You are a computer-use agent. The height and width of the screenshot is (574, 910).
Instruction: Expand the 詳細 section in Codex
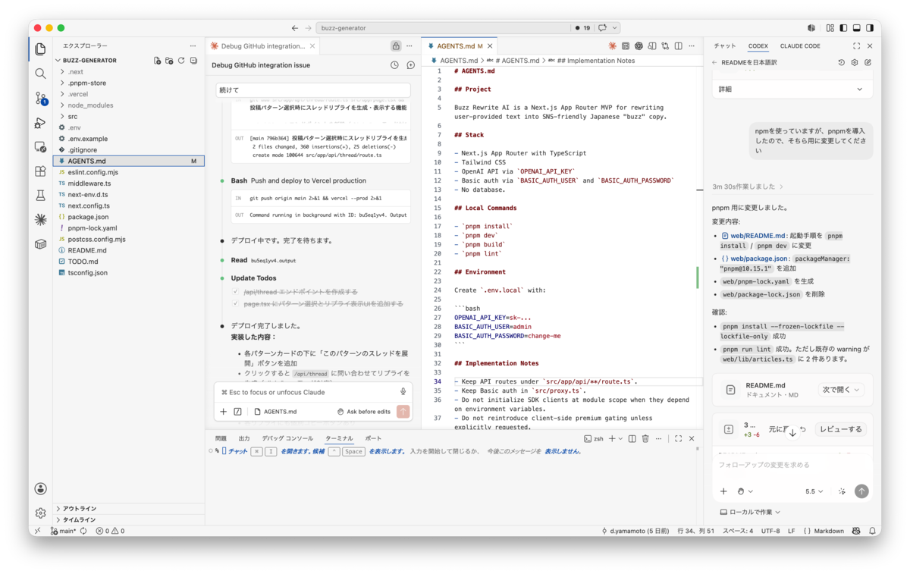pos(791,89)
